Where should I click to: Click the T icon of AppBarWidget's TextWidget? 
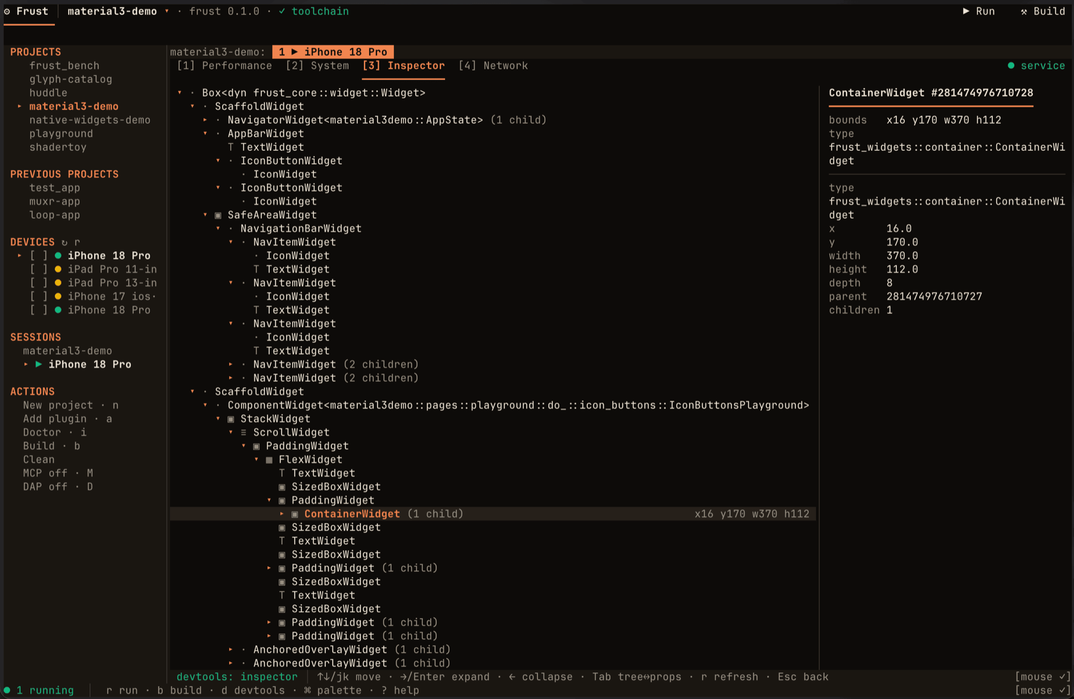coord(231,147)
